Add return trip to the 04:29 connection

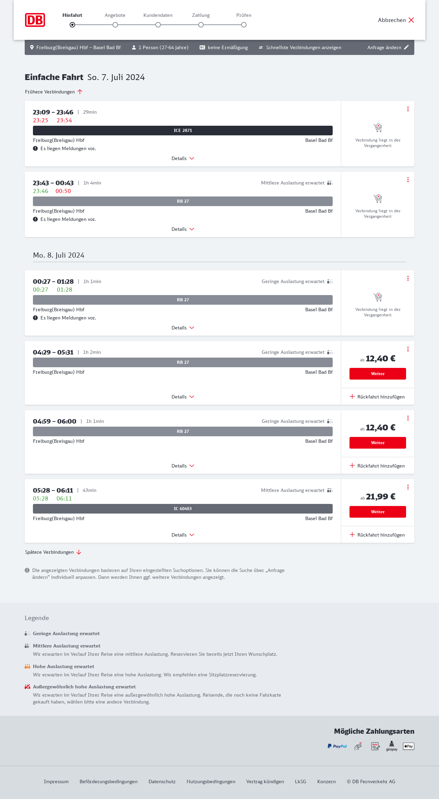pos(377,397)
